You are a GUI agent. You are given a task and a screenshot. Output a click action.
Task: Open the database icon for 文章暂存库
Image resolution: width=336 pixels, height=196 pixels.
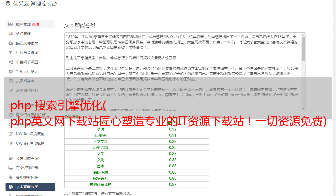(x=11, y=81)
